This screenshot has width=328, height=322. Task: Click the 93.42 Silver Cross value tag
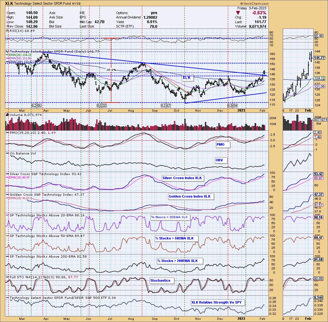319,174
